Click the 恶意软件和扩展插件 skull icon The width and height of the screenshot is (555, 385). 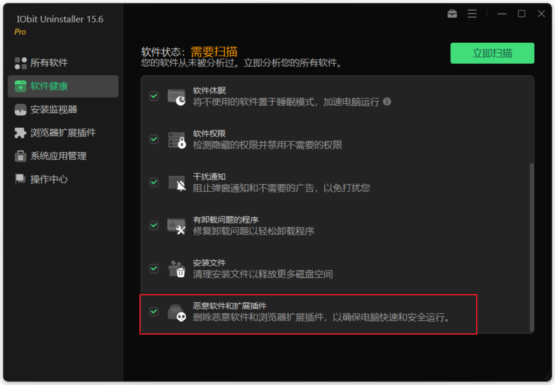click(x=177, y=313)
